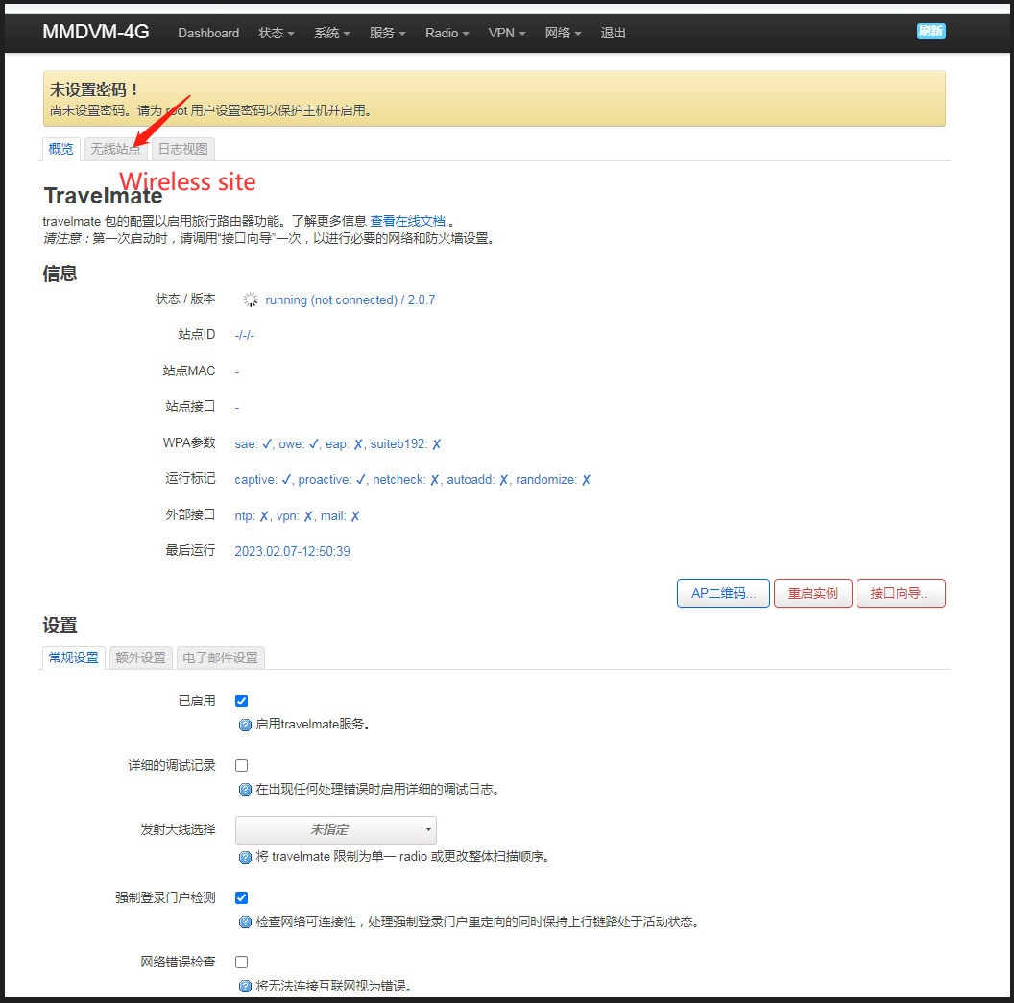Click help icon under 发射天线选择 dropdown
The width and height of the screenshot is (1014, 1003).
[x=245, y=857]
